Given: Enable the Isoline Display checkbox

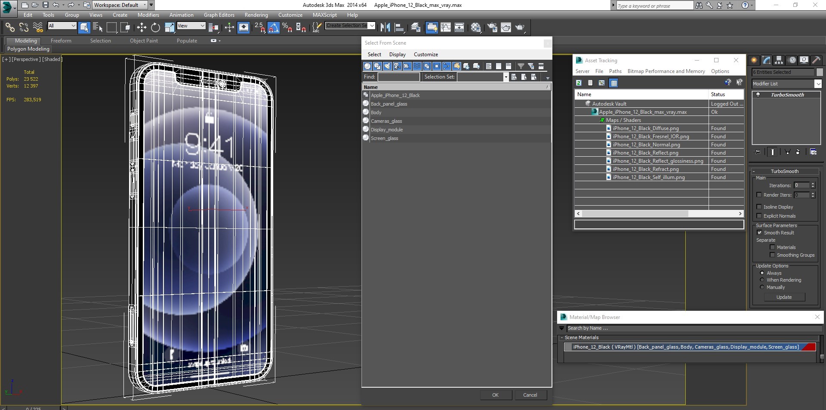Looking at the screenshot, I should [759, 207].
